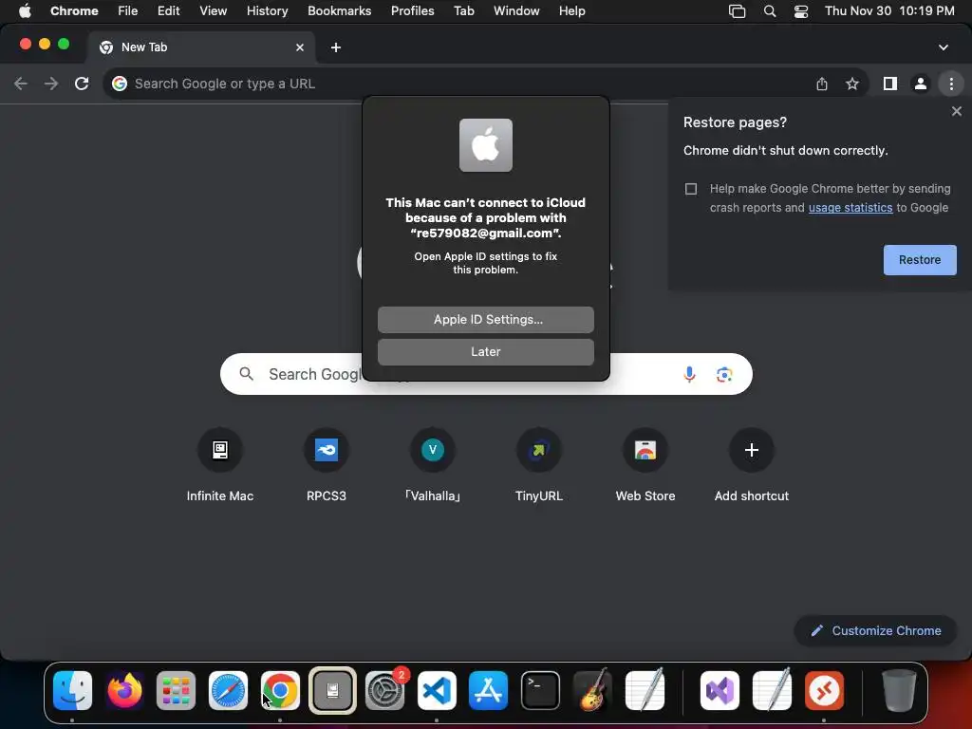Open the Stage Manager windows icon in menu bar
The width and height of the screenshot is (972, 729).
click(x=737, y=11)
